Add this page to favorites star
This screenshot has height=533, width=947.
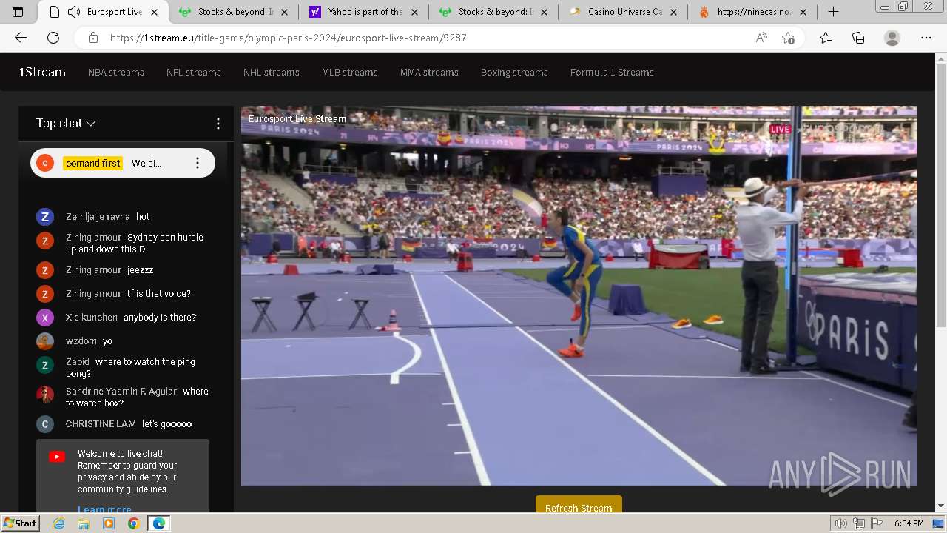789,38
